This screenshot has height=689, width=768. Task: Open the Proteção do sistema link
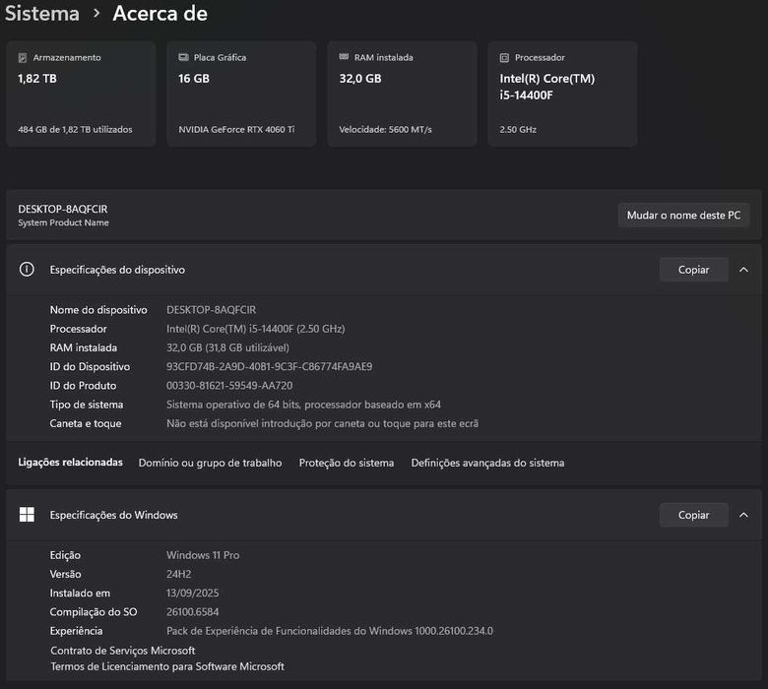[x=347, y=463]
